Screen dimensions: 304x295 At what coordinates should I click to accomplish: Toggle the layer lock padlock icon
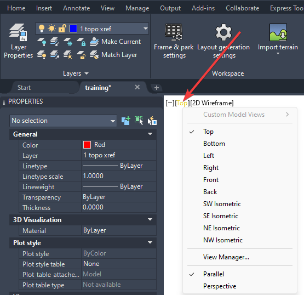[x=62, y=29]
